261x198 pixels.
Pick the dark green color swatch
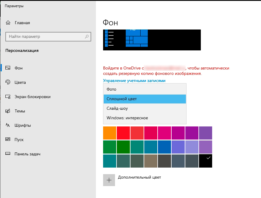point(123,147)
